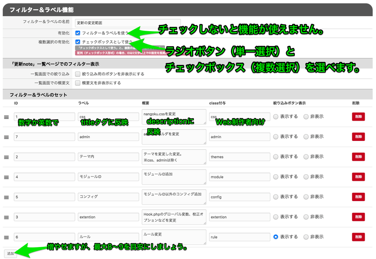The width and height of the screenshot is (376, 259).
Task: Toggle チェックボックスとして使う checkbox
Action: [x=78, y=42]
